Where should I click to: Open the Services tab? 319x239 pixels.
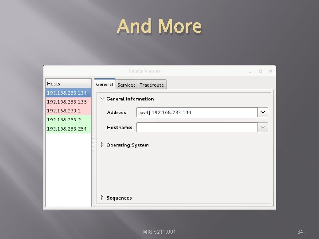[127, 85]
